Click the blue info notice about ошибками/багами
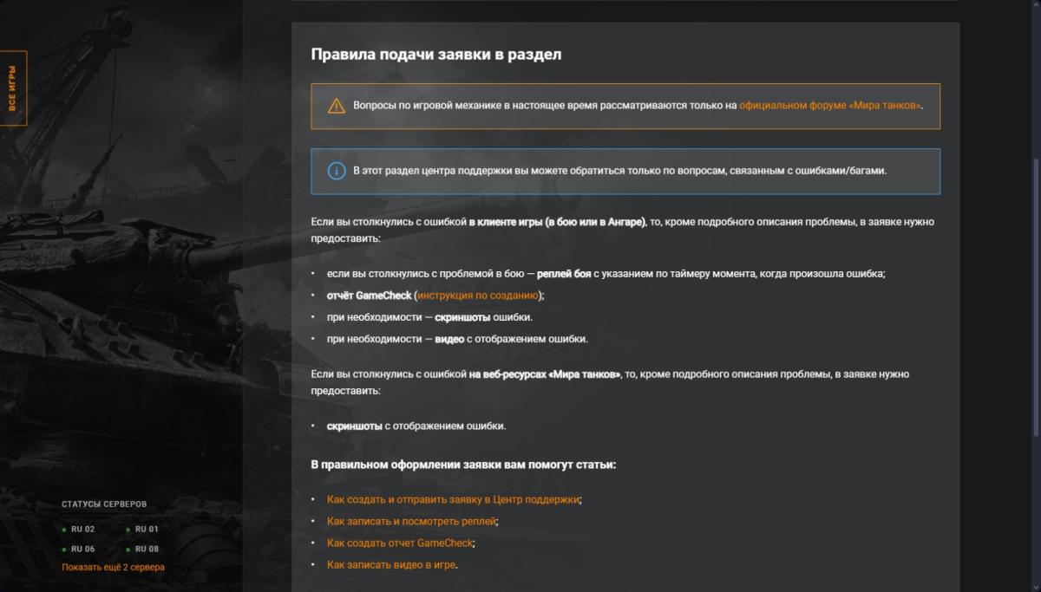 [x=625, y=172]
